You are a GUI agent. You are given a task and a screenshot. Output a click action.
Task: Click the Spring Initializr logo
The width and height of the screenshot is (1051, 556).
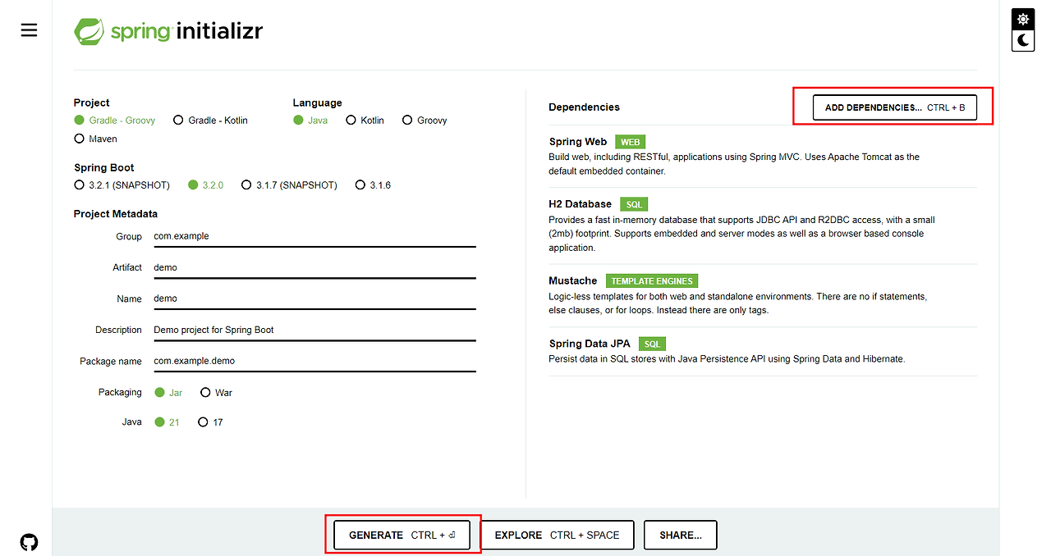(x=168, y=31)
